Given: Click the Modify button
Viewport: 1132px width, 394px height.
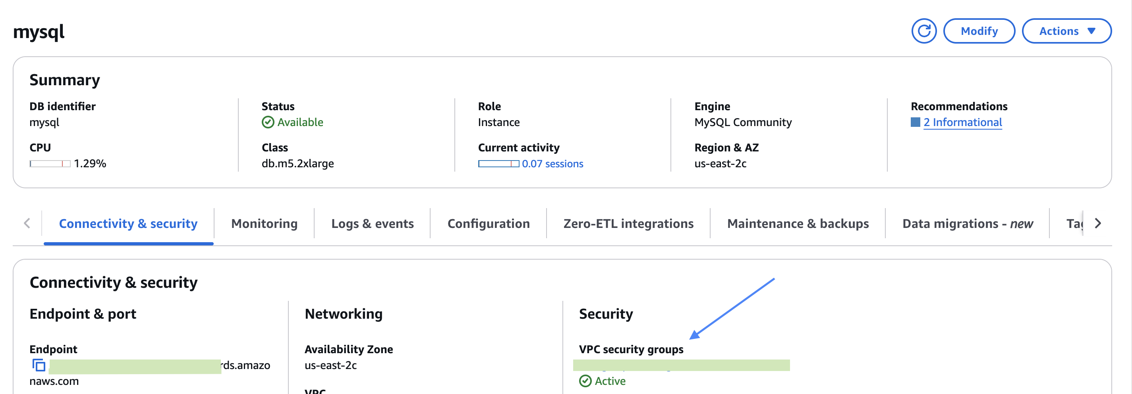Looking at the screenshot, I should [979, 31].
